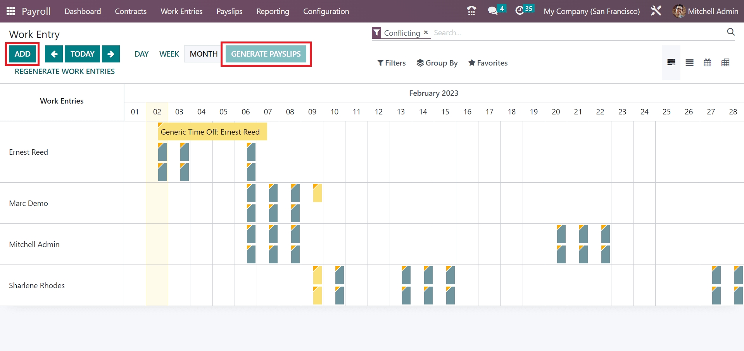Open the debug tools wrench icon
The image size is (744, 351).
click(x=656, y=11)
